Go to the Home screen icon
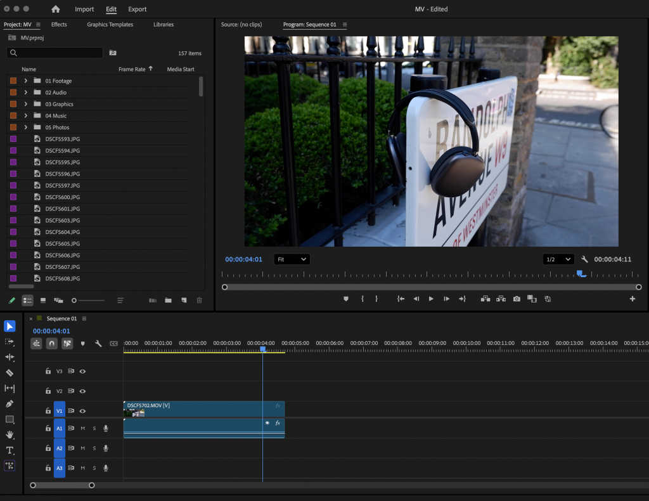649x501 pixels. tap(56, 9)
